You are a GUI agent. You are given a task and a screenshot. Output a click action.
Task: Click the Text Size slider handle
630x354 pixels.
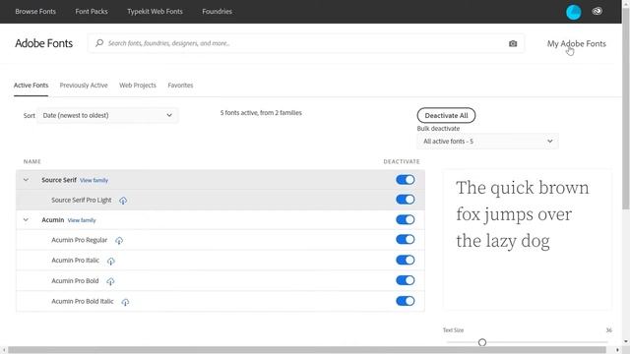coord(482,342)
